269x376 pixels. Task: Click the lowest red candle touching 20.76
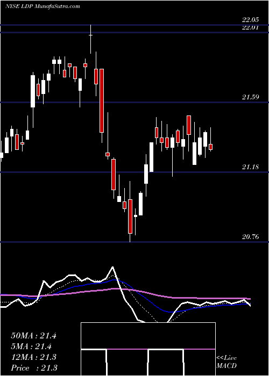click(x=130, y=216)
